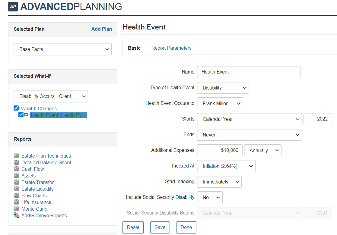The image size is (337, 235).
Task: Click the Selected What-If panel heading
Action: 32,76
